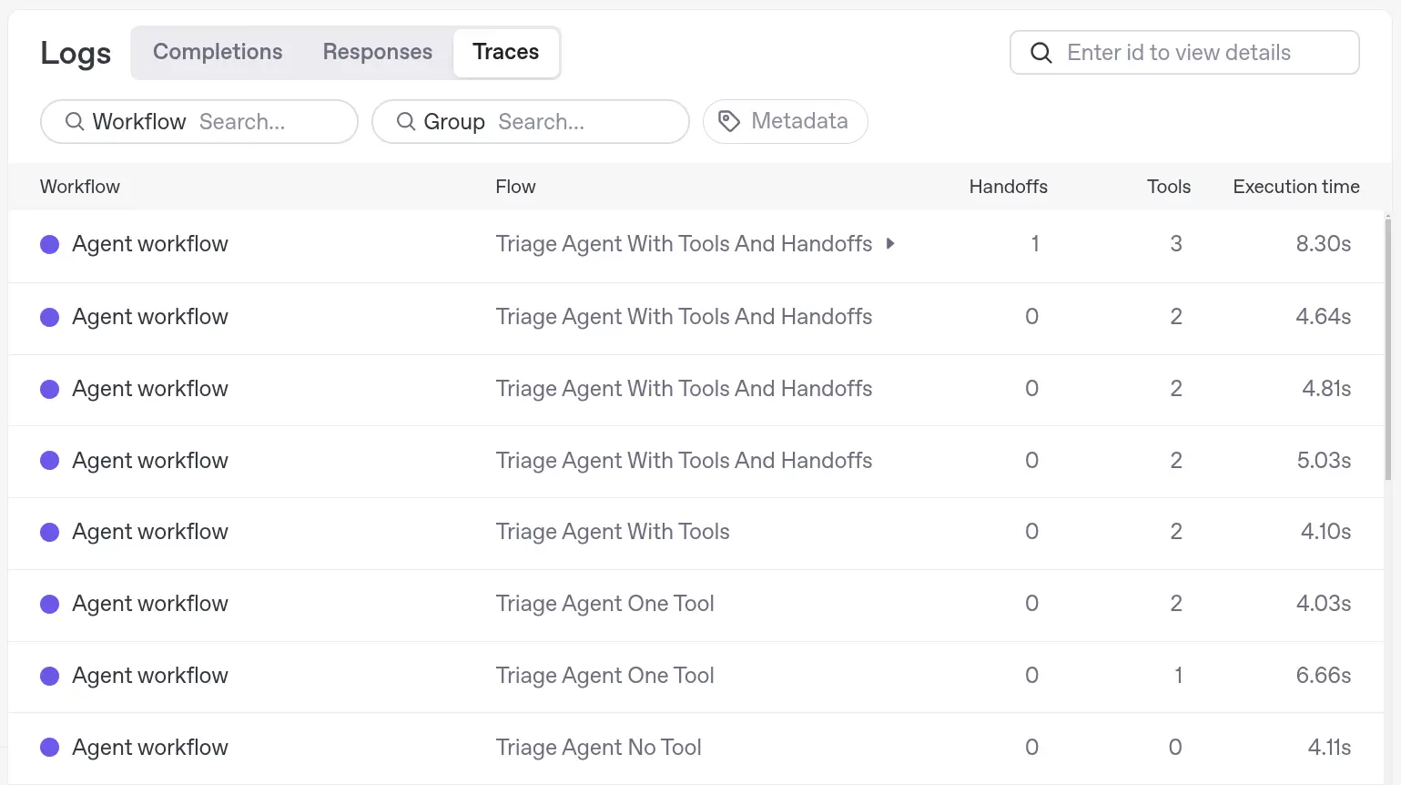Click the search icon inside the Group filter

coord(406,121)
